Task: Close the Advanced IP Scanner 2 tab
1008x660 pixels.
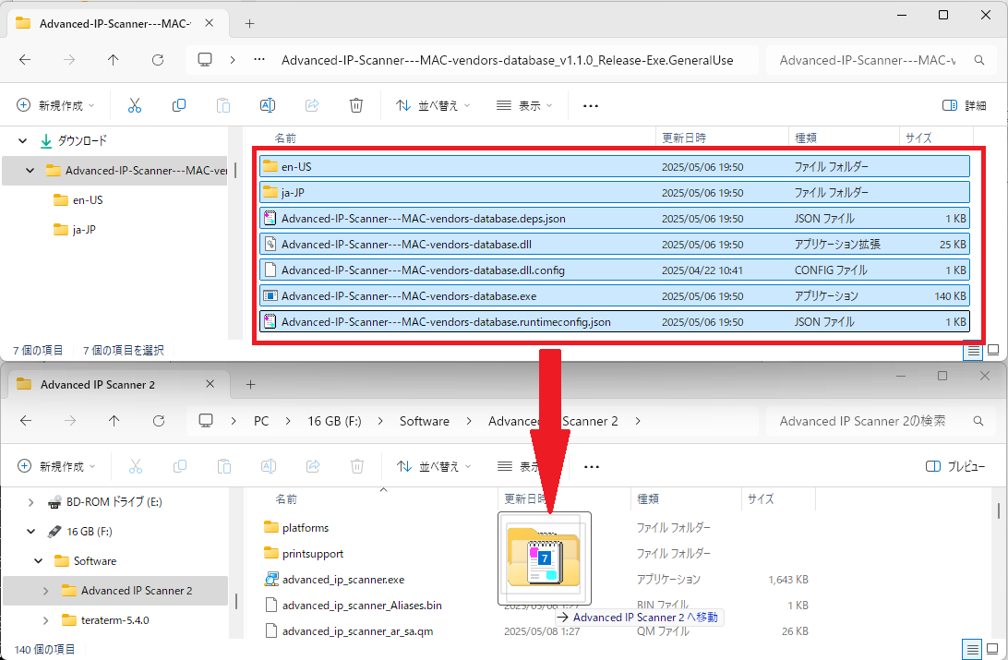Action: 210,384
